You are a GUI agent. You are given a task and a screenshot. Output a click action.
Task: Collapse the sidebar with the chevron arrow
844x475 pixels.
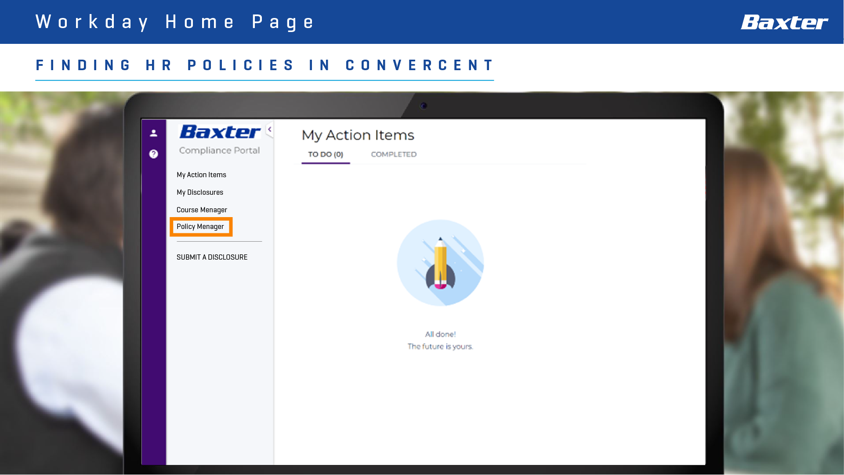point(270,129)
